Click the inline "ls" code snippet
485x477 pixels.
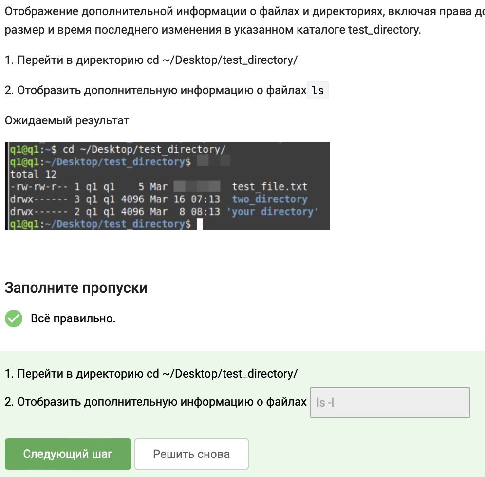317,91
